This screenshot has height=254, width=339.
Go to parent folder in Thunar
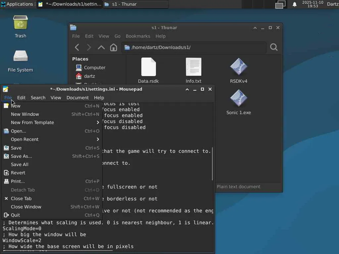point(101,47)
